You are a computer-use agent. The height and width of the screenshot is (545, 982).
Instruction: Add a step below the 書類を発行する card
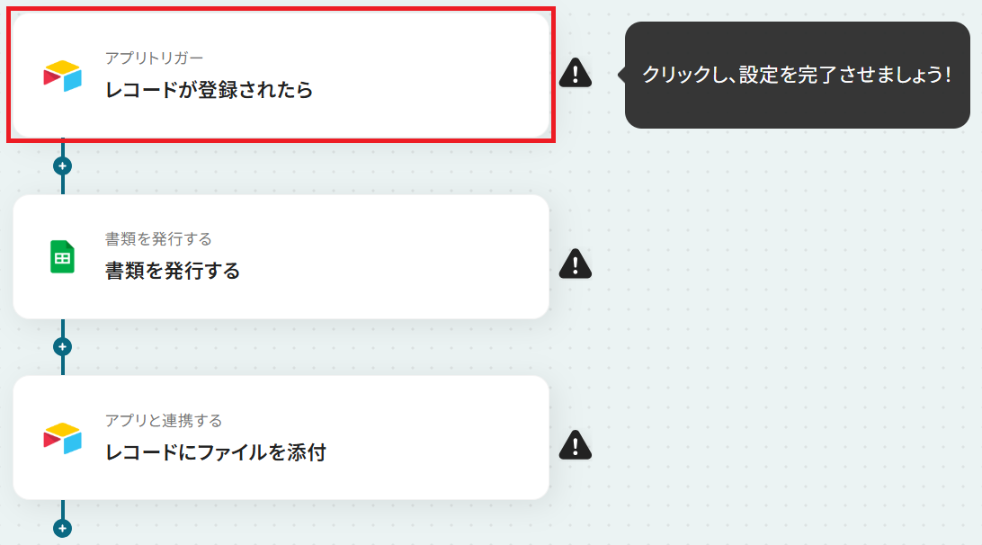coord(63,346)
